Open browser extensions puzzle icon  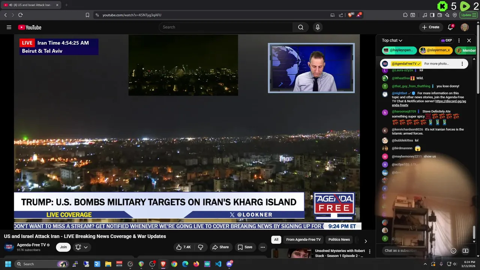coord(405,15)
